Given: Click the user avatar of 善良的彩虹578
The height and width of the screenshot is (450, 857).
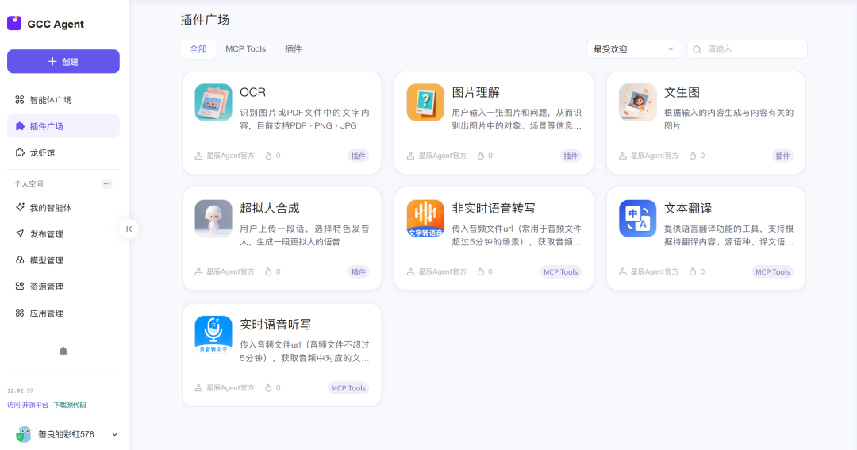Looking at the screenshot, I should (x=23, y=434).
